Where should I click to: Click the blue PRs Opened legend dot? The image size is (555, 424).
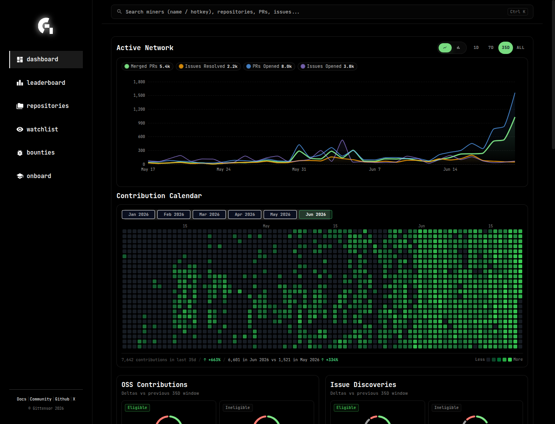(x=249, y=66)
